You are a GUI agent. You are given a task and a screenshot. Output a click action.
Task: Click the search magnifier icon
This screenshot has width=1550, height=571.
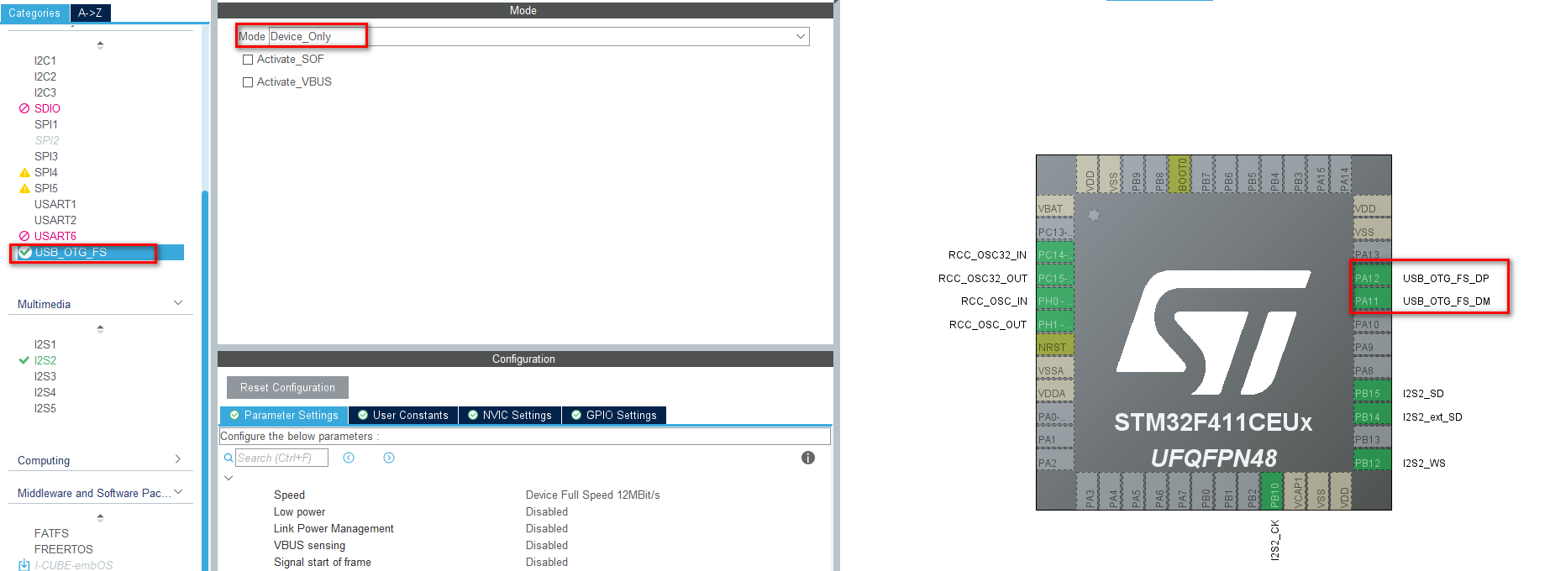point(229,458)
